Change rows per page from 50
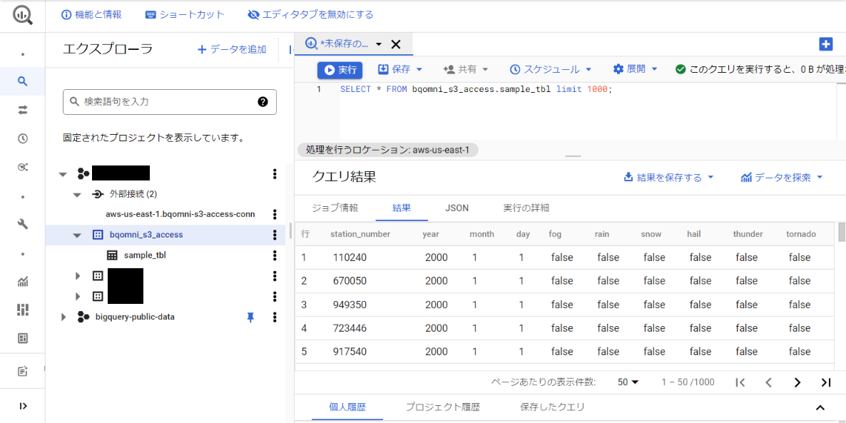The width and height of the screenshot is (846, 423). tap(628, 382)
